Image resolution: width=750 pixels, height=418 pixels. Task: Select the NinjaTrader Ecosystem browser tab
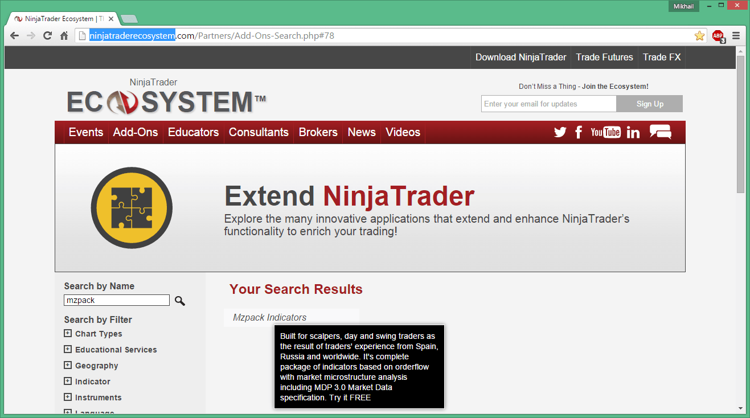coord(62,19)
